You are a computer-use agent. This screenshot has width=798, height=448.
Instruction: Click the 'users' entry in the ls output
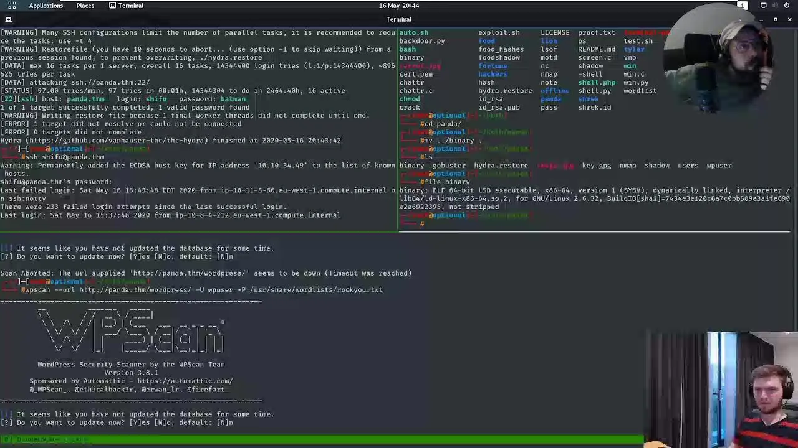(x=688, y=166)
